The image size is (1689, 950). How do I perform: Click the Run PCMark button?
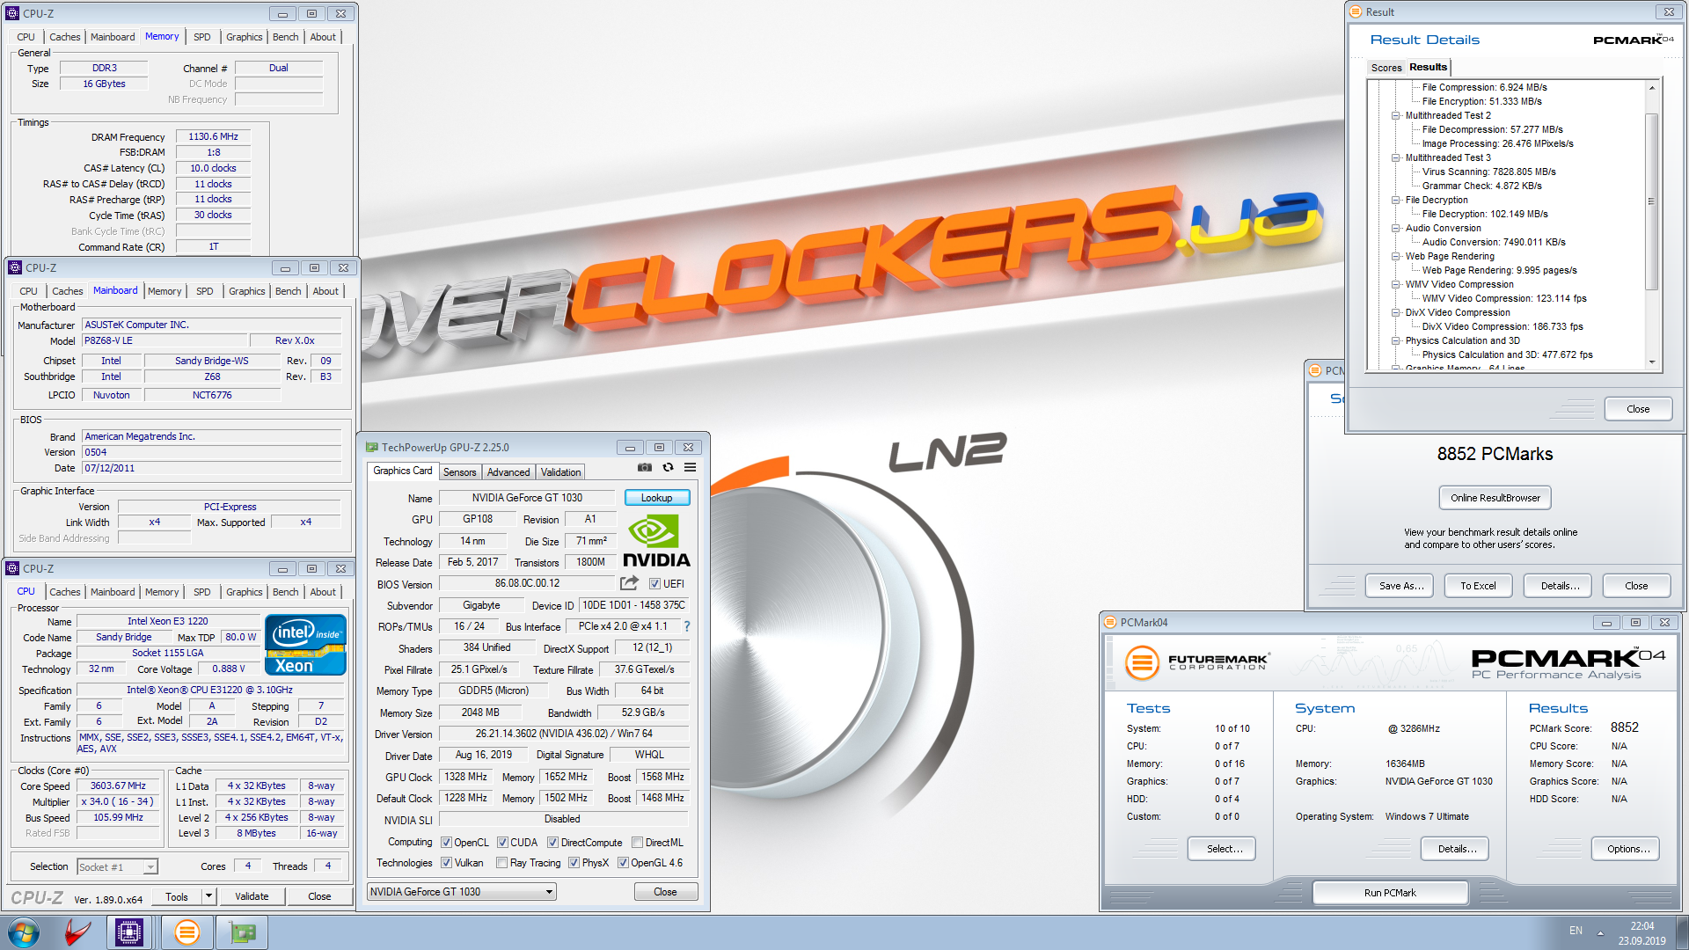[1390, 893]
